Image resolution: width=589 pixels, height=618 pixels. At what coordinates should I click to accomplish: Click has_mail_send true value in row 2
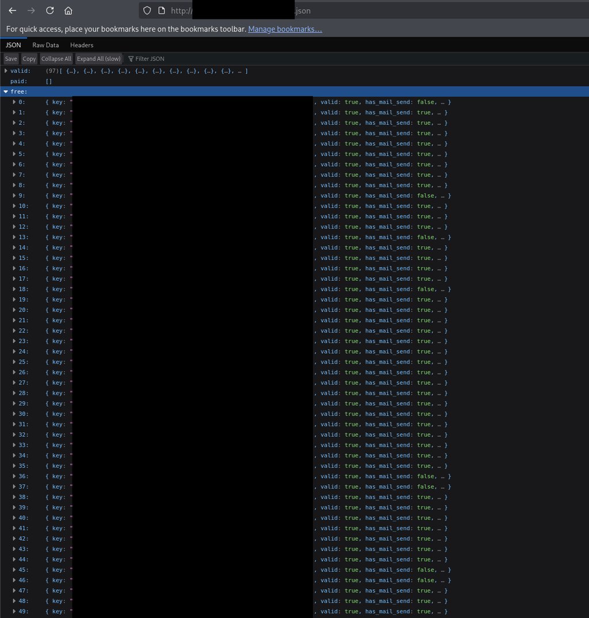pyautogui.click(x=424, y=123)
